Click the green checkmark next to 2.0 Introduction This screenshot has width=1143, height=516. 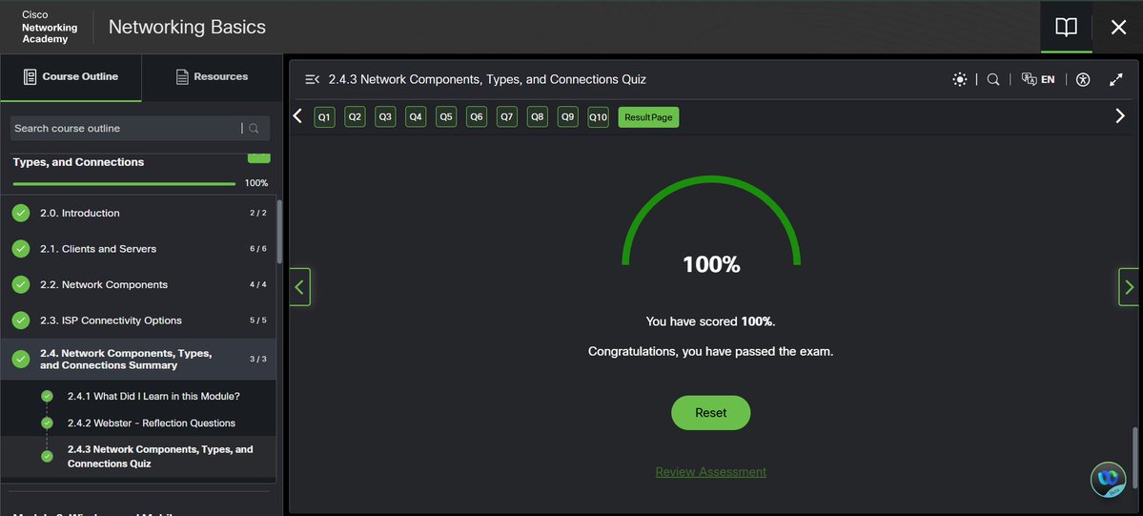coord(21,213)
